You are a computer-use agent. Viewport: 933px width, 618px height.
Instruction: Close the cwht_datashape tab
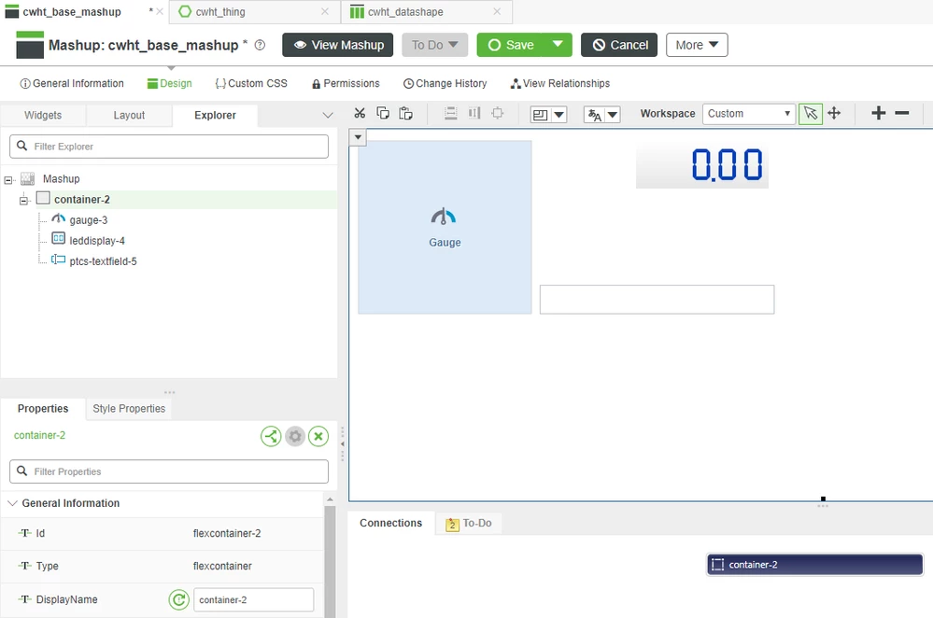point(497,11)
